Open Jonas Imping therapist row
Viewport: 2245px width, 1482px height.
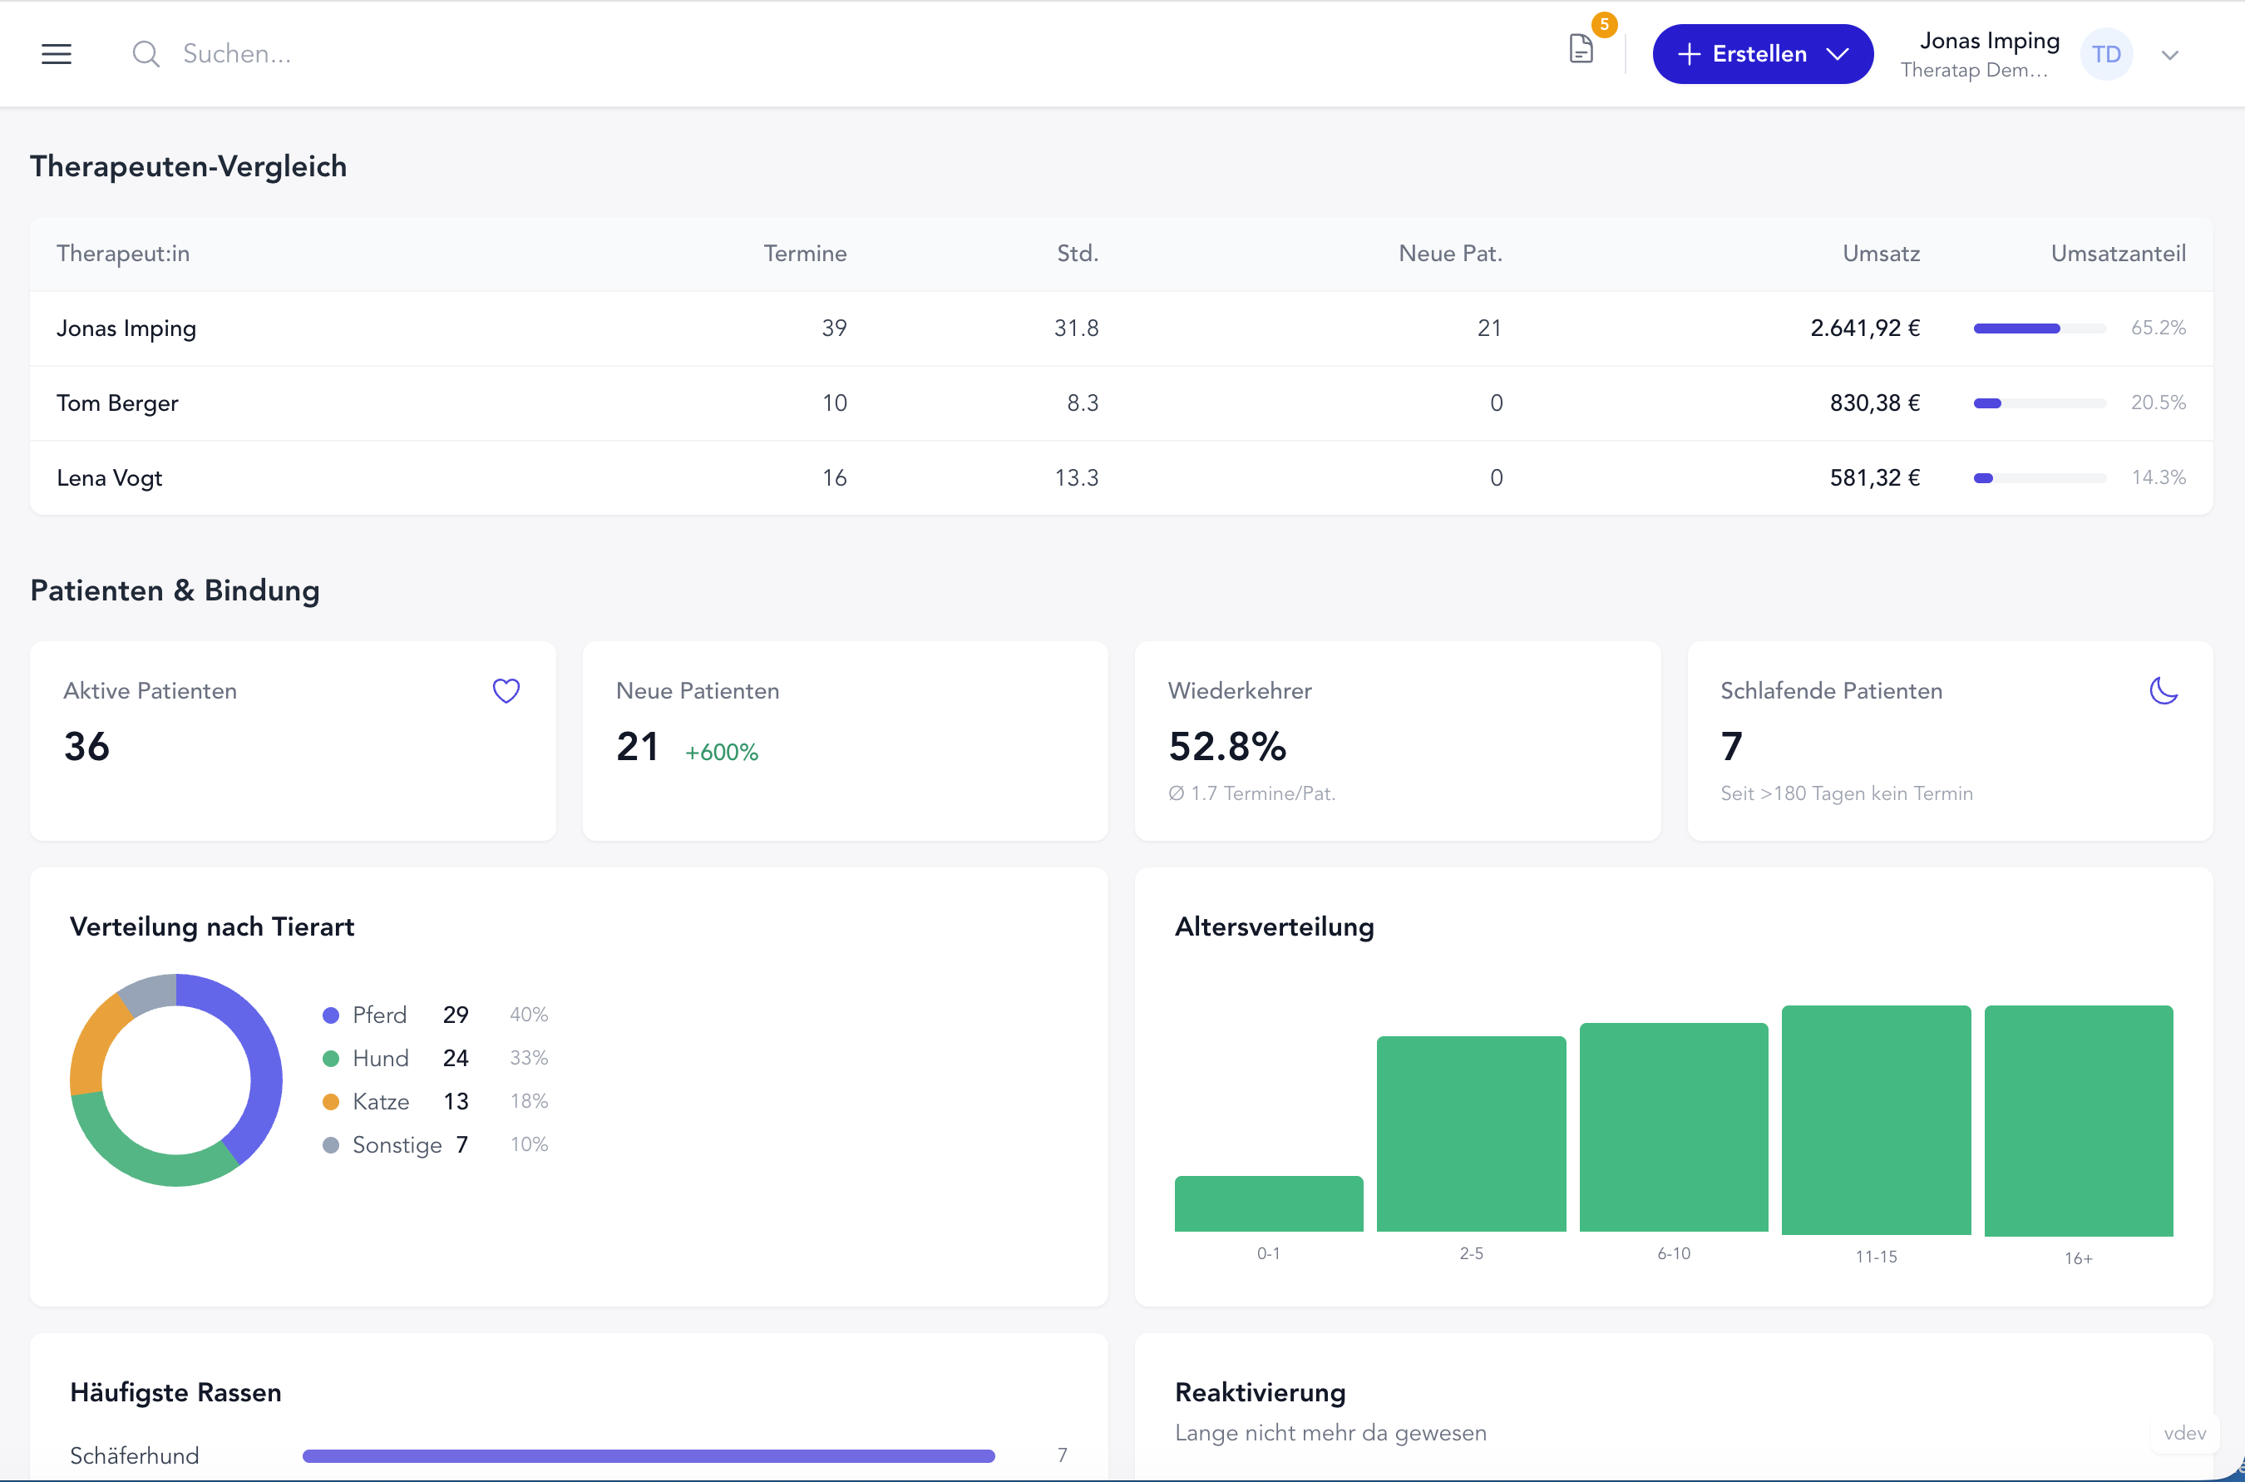(x=1121, y=328)
